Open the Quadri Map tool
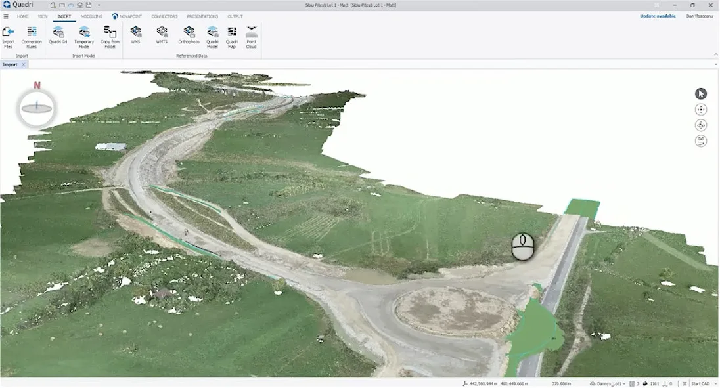Viewport: 720px width, 388px height. tap(232, 37)
